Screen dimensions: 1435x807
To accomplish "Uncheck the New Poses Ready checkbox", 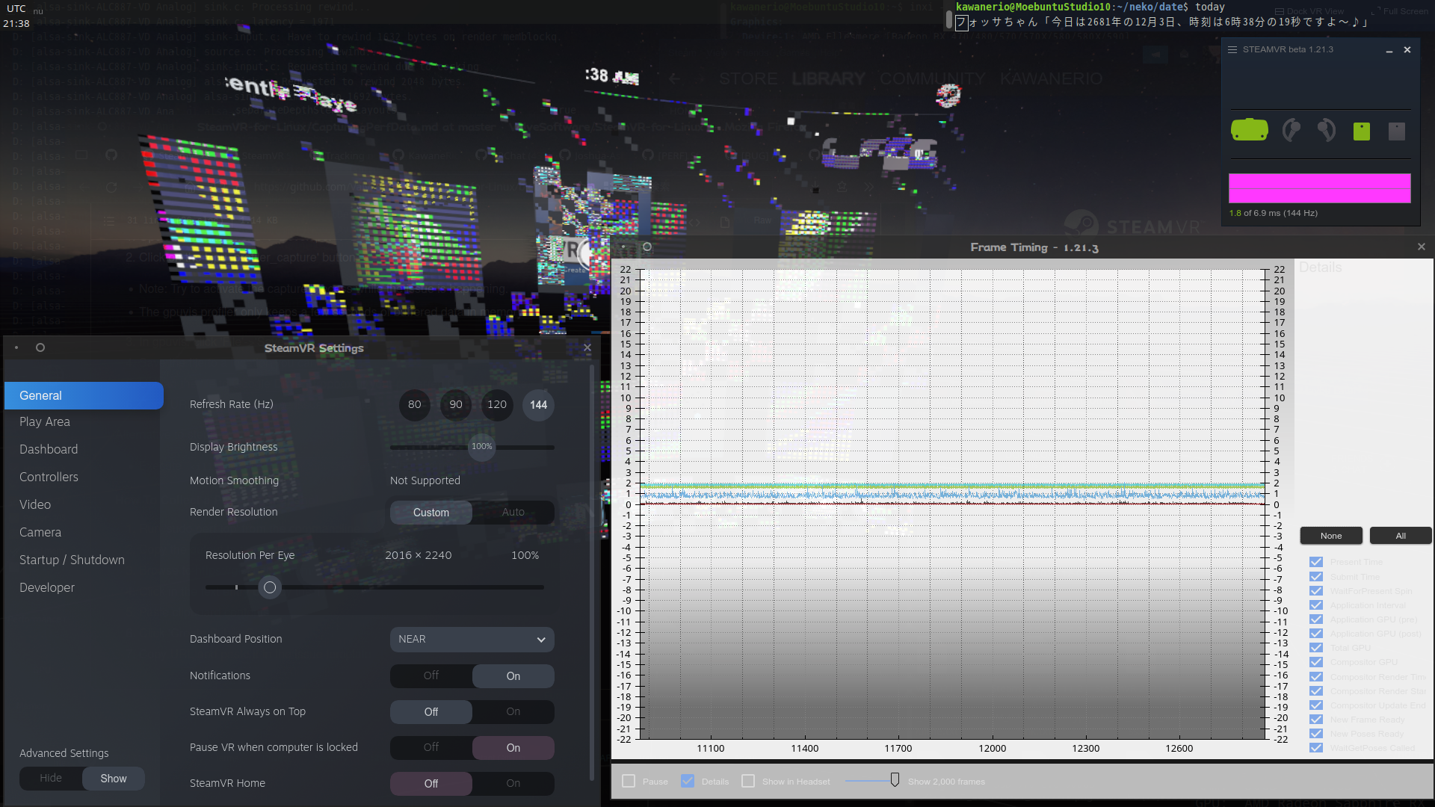I will [x=1316, y=734].
